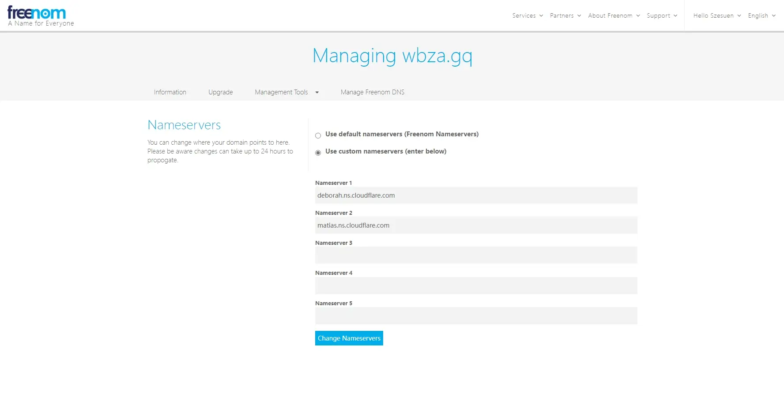This screenshot has height=412, width=784.
Task: Click the Change Nameservers button
Action: coord(349,338)
